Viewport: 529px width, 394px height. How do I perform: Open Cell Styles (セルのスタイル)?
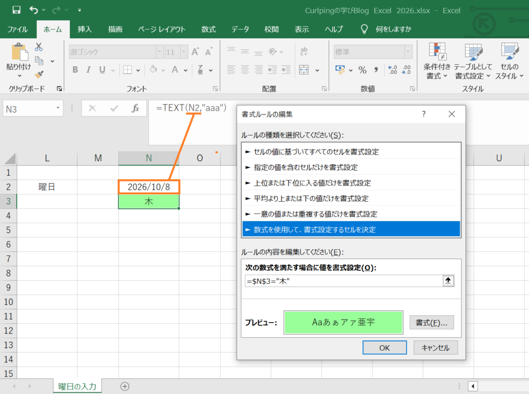point(509,61)
